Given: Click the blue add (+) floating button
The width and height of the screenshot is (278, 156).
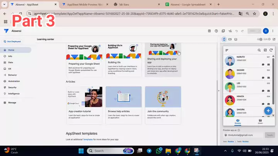Looking at the screenshot, I should point(268,111).
